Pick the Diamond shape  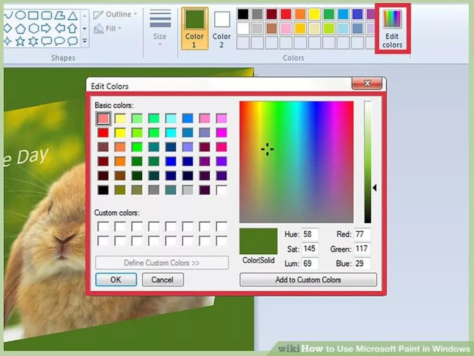point(8,28)
